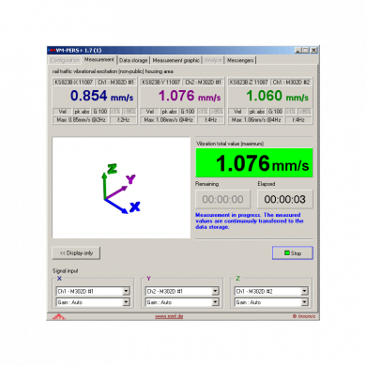This screenshot has width=366, height=366.
Task: Expand Z channel Ch1 - M302D #2 dropdown
Action: coord(304,291)
